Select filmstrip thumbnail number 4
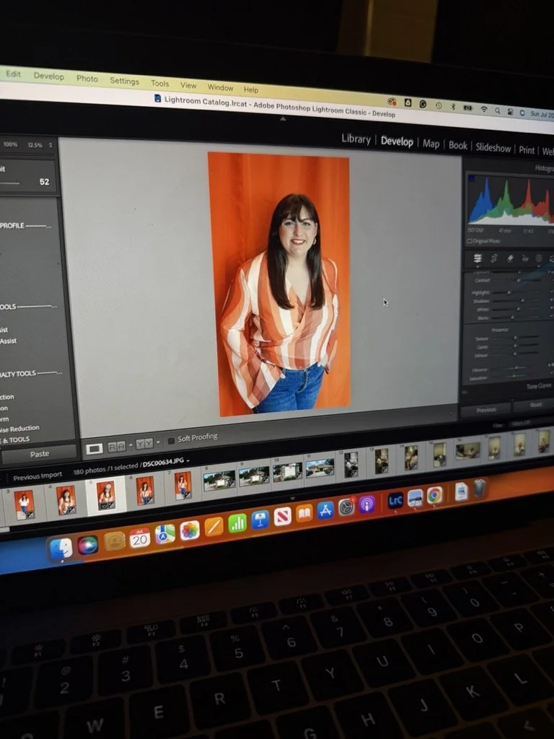This screenshot has height=739, width=554. pos(66,501)
